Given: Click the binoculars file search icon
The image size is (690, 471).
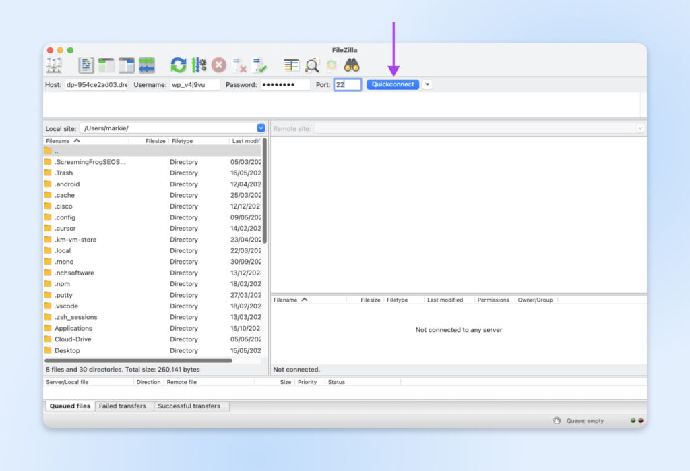Looking at the screenshot, I should pyautogui.click(x=352, y=65).
